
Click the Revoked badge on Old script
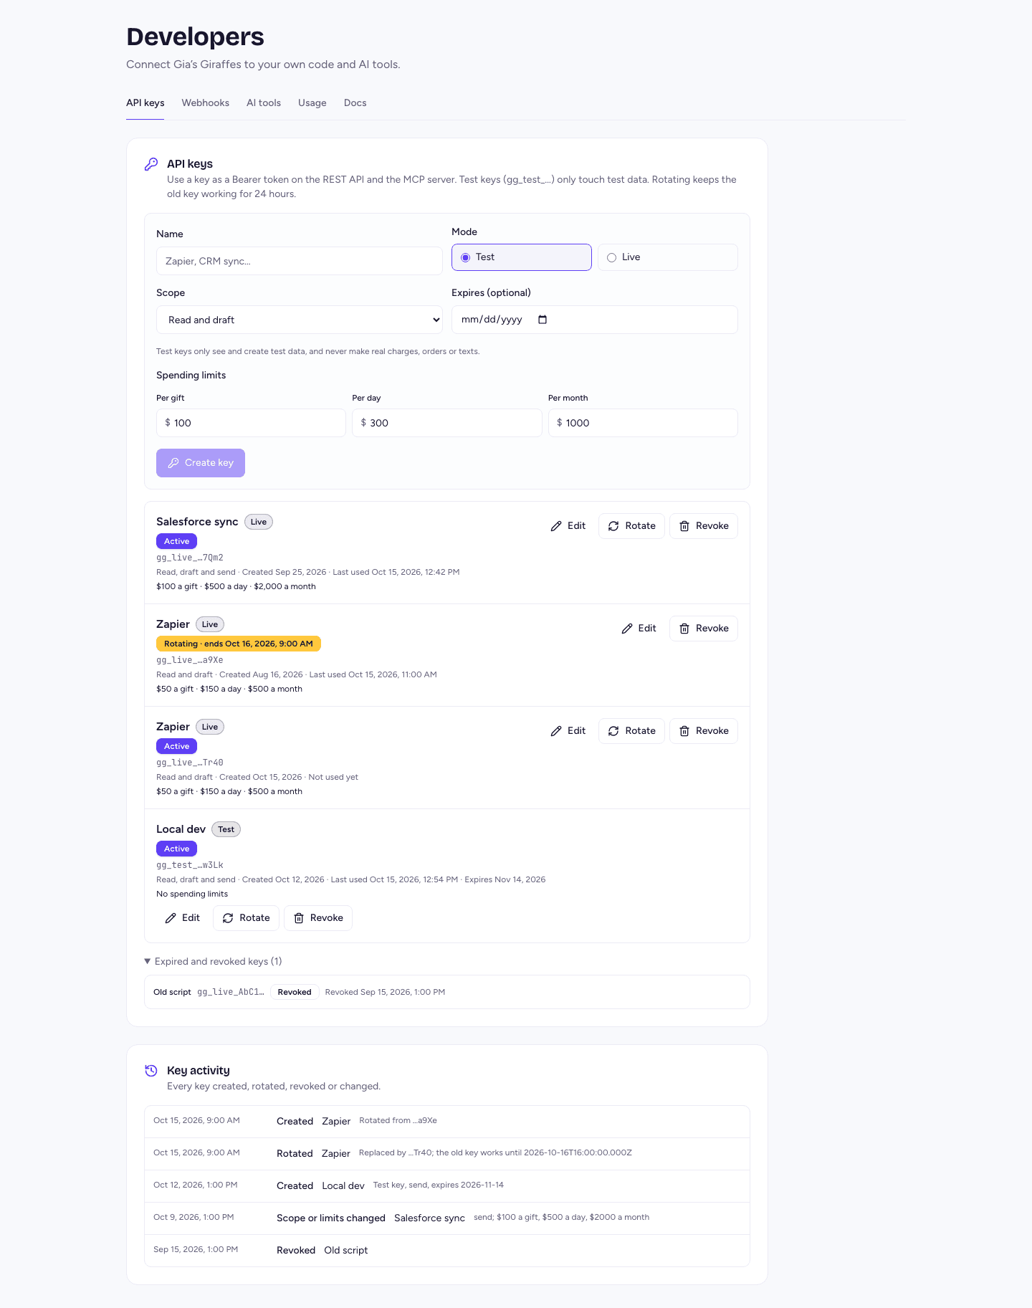click(295, 992)
